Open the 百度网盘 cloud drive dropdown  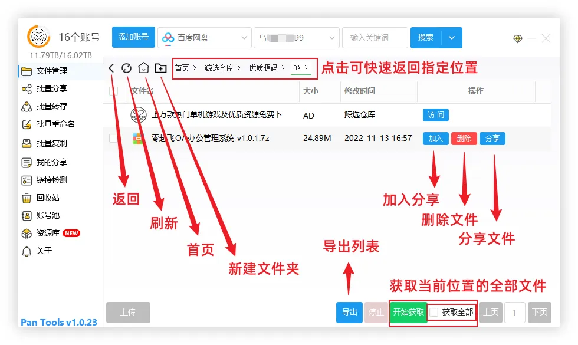pyautogui.click(x=203, y=37)
